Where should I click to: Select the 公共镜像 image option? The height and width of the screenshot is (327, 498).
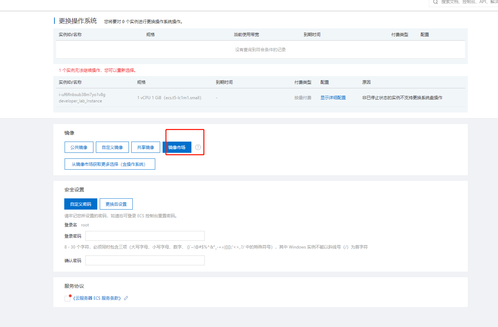(x=79, y=147)
